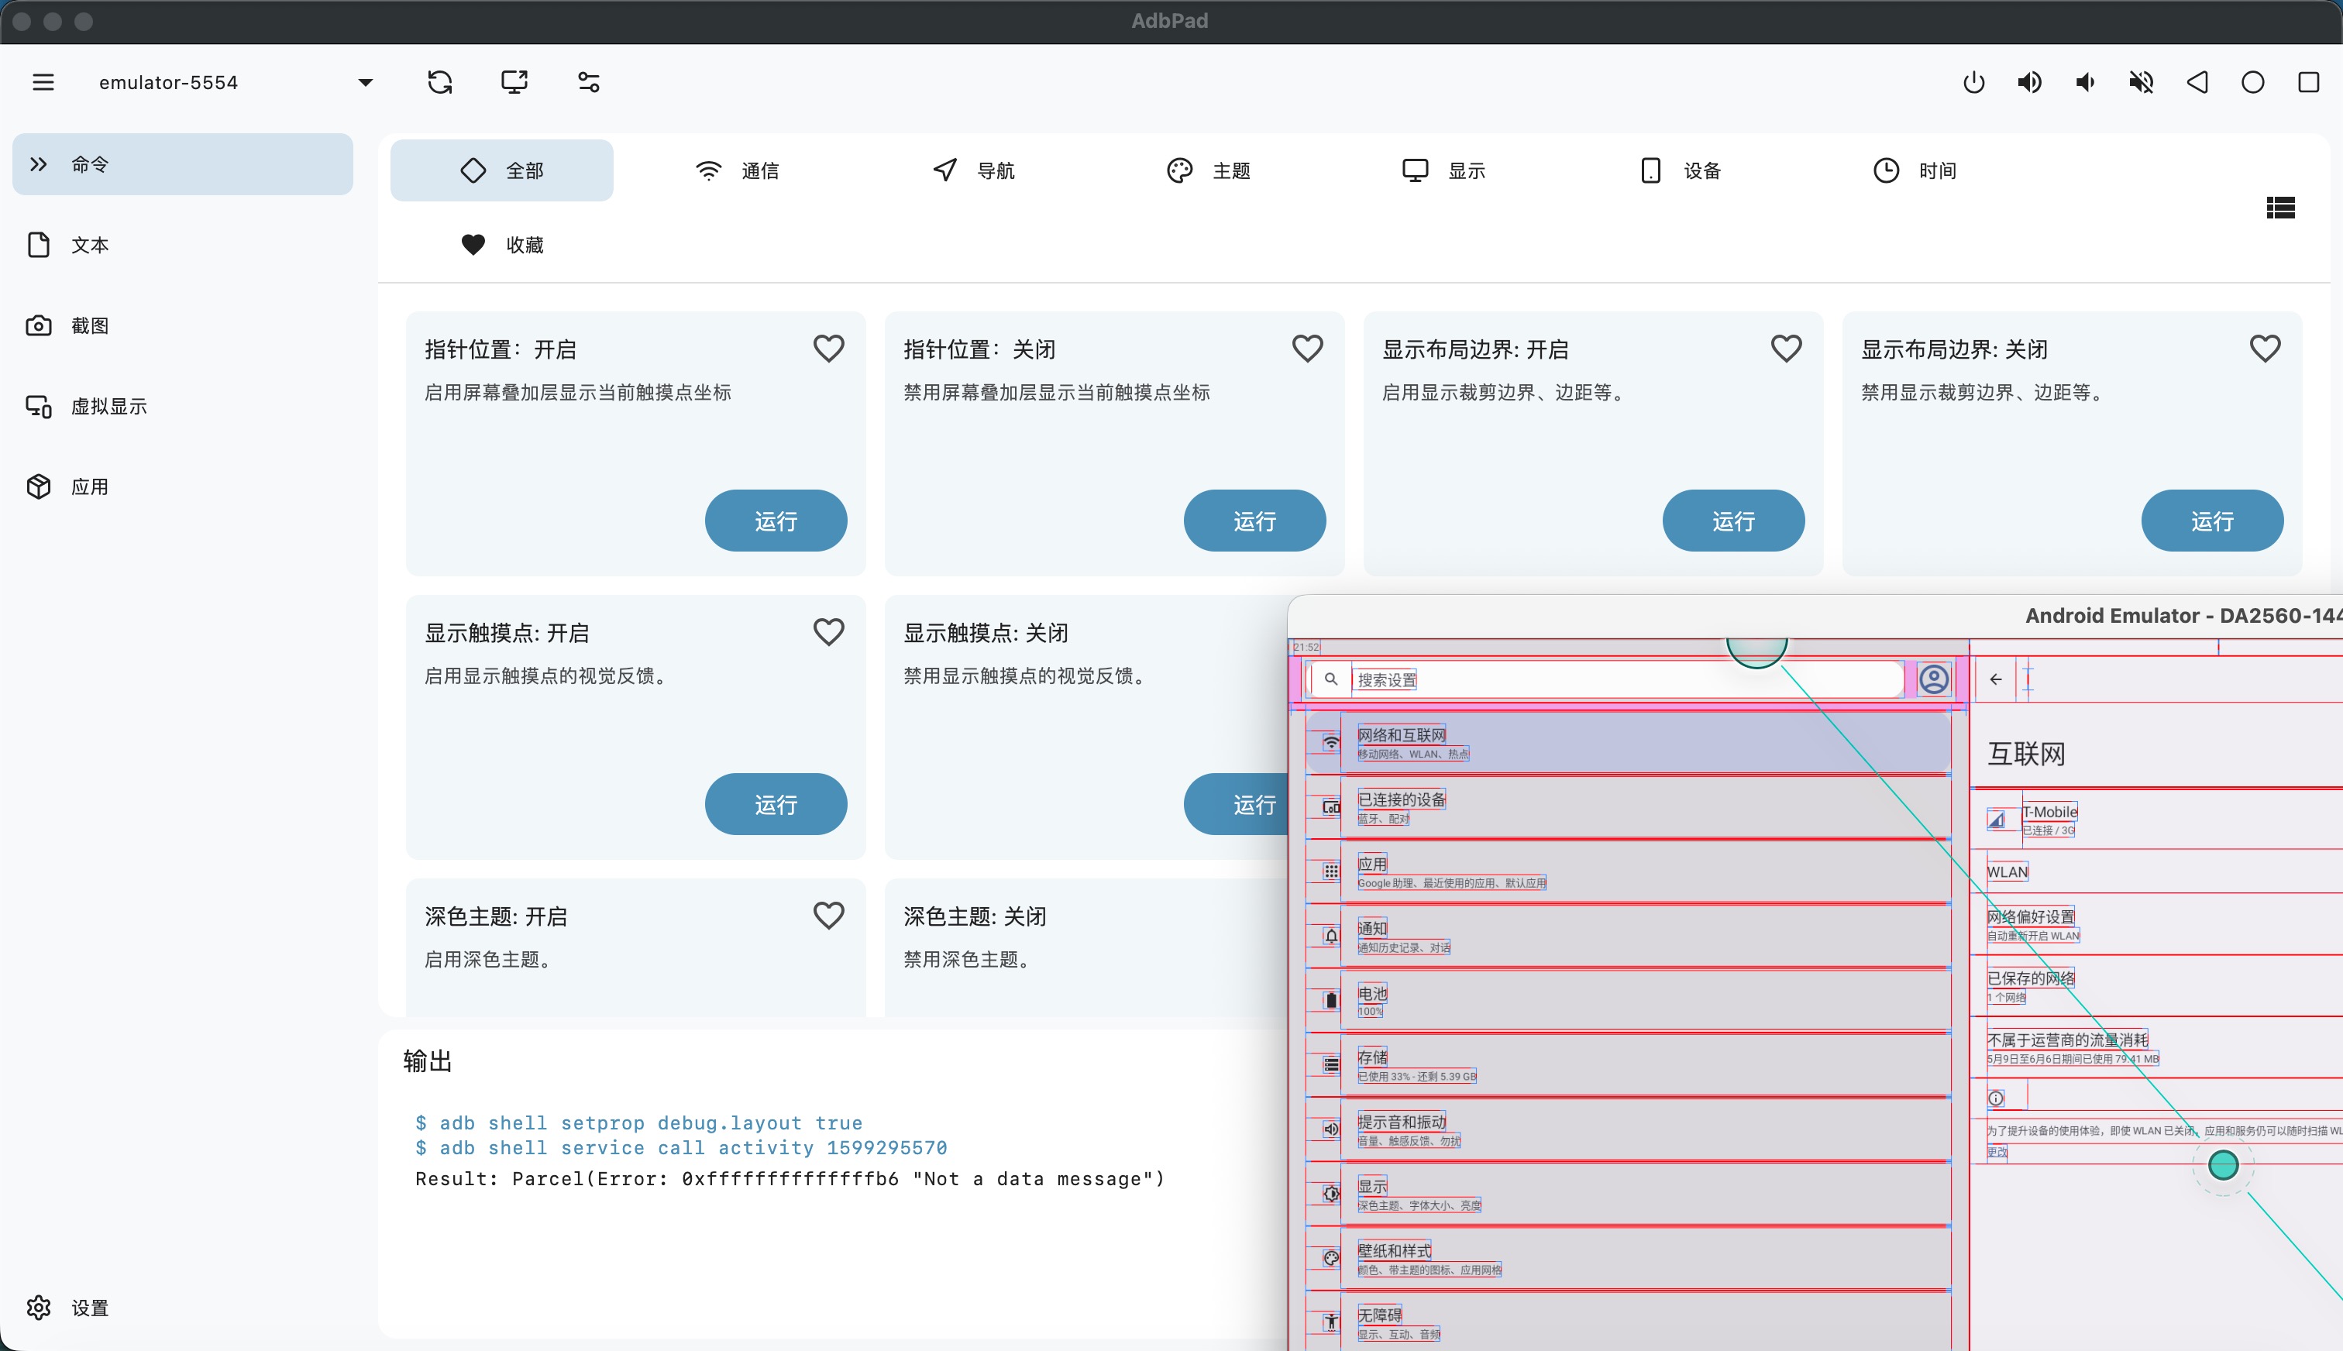Select the 收藏 favorites tab
This screenshot has height=1351, width=2343.
click(x=501, y=245)
